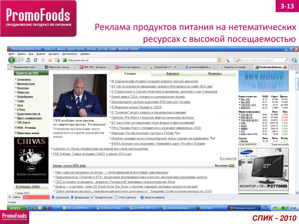
Task: Open the search engine selector dropdown
Action: click(239, 60)
